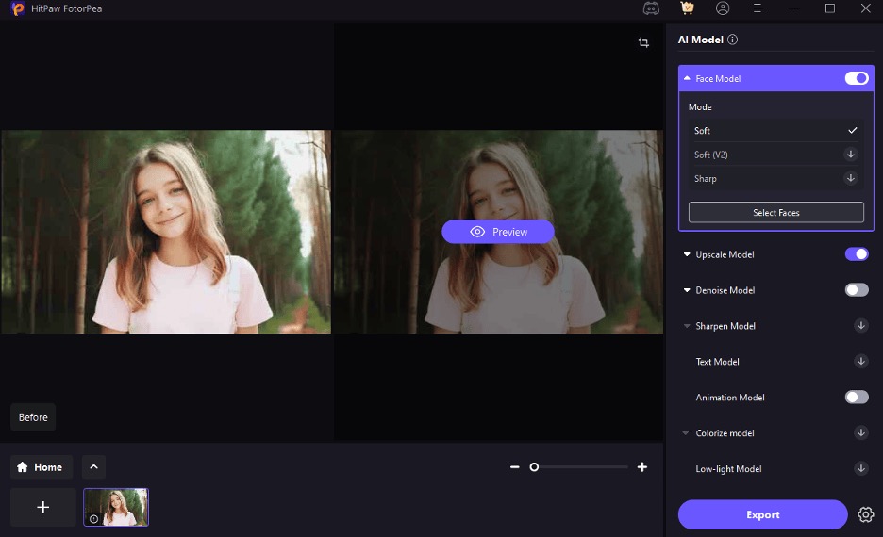This screenshot has width=883, height=537.
Task: Collapse the Face Model section
Action: click(x=687, y=79)
